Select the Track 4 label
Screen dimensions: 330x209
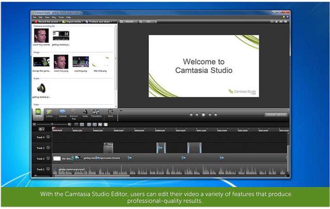point(40,137)
